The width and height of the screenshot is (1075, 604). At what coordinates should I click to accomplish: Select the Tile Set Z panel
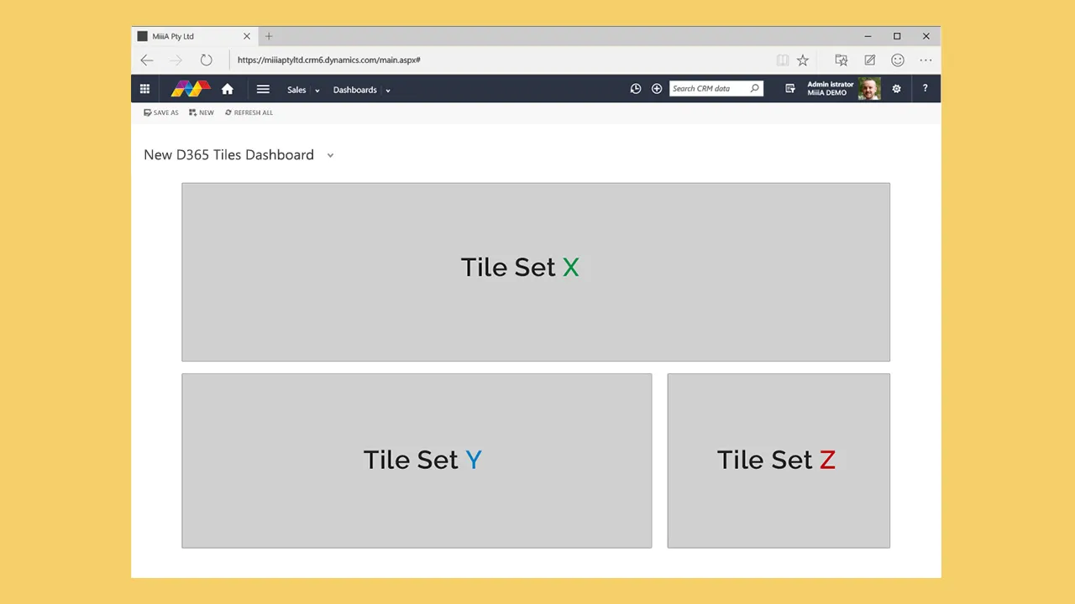click(779, 461)
